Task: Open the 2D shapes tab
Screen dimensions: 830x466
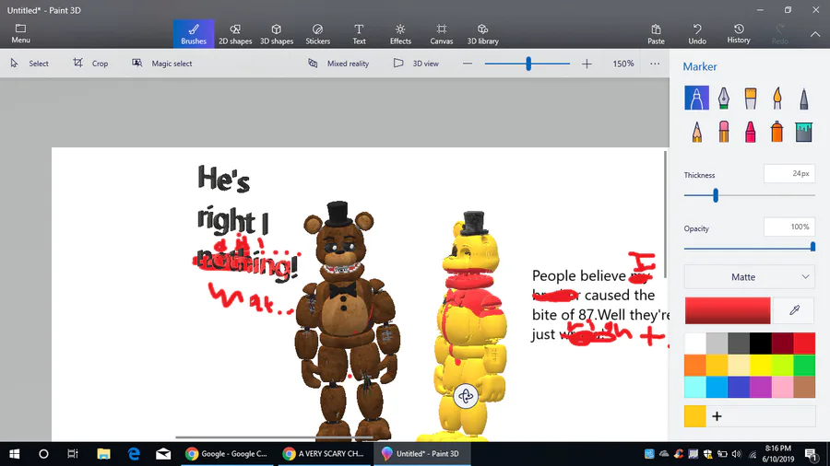Action: tap(235, 34)
